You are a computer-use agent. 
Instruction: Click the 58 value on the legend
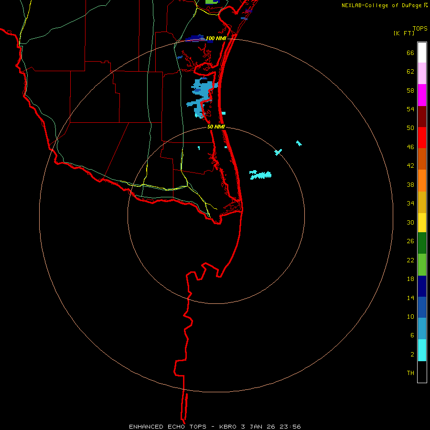coord(410,90)
